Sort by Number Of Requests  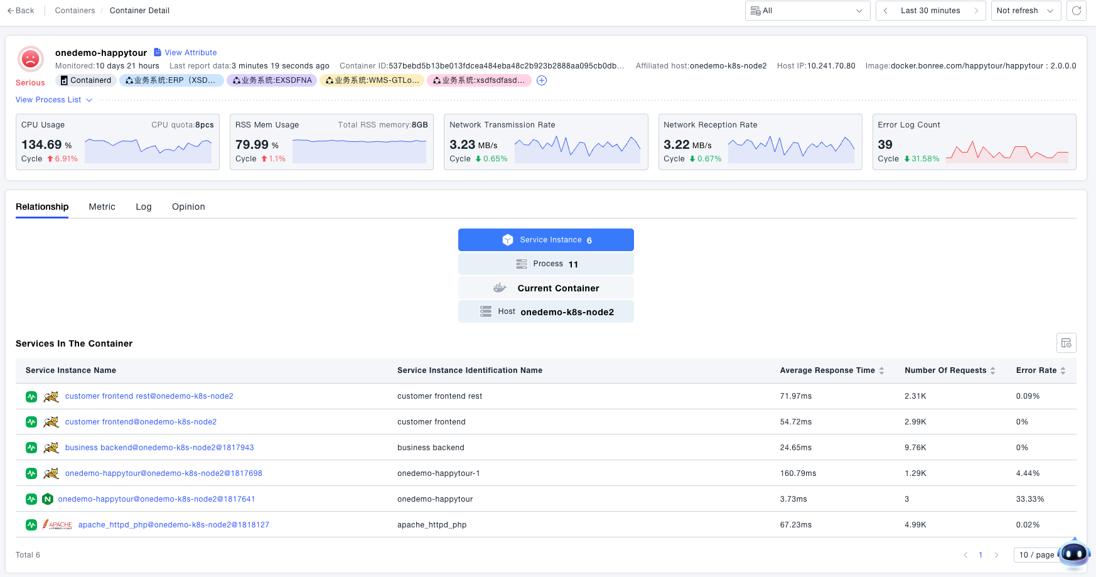coord(992,370)
